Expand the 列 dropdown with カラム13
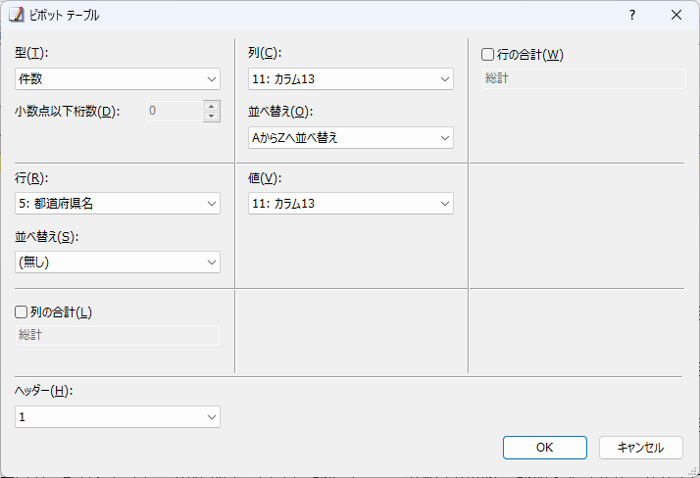The height and width of the screenshot is (478, 700). (x=351, y=78)
